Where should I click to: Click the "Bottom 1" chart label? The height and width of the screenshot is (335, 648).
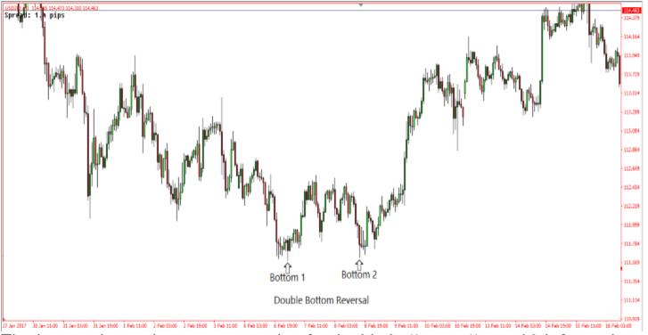click(287, 277)
